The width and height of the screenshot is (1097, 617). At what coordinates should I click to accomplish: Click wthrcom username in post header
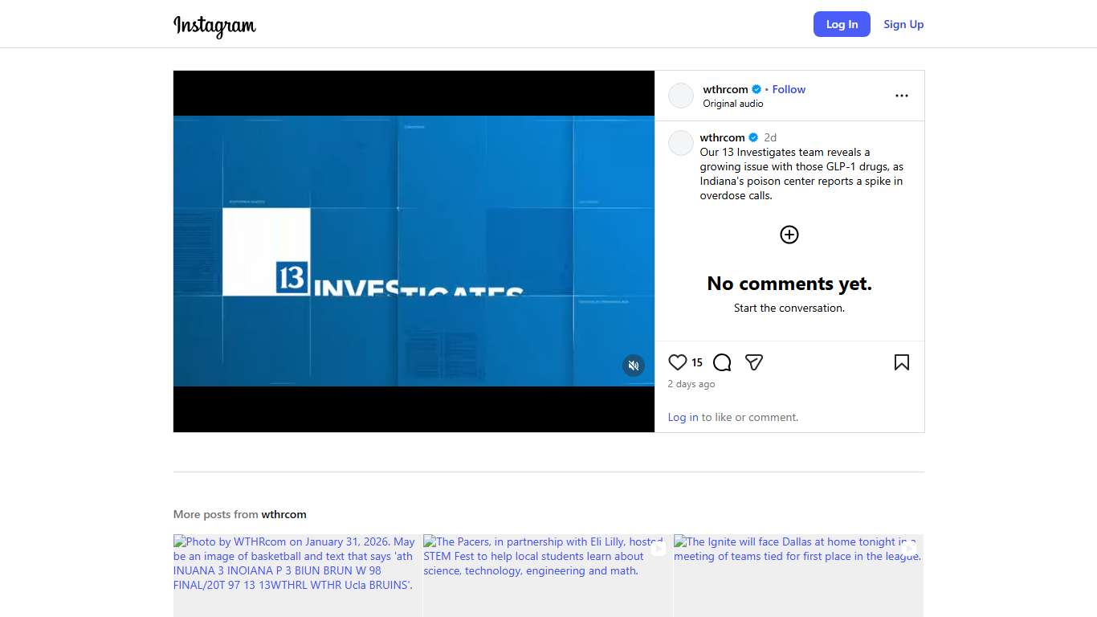click(725, 89)
